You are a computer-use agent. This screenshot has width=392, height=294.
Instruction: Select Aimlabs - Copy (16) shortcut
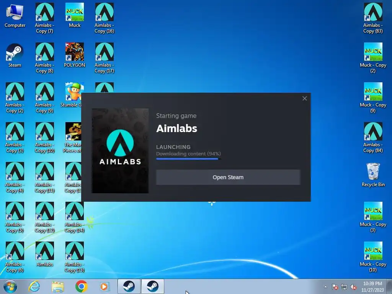point(104,18)
